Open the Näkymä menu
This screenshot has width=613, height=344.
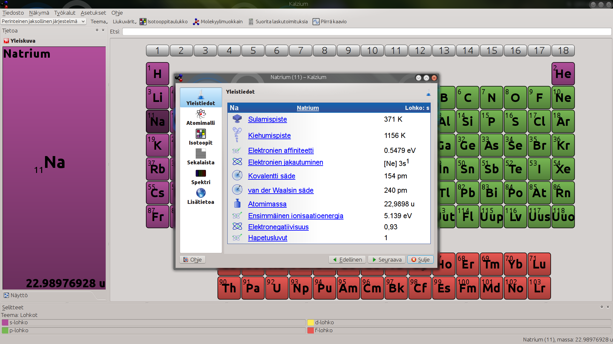[39, 13]
